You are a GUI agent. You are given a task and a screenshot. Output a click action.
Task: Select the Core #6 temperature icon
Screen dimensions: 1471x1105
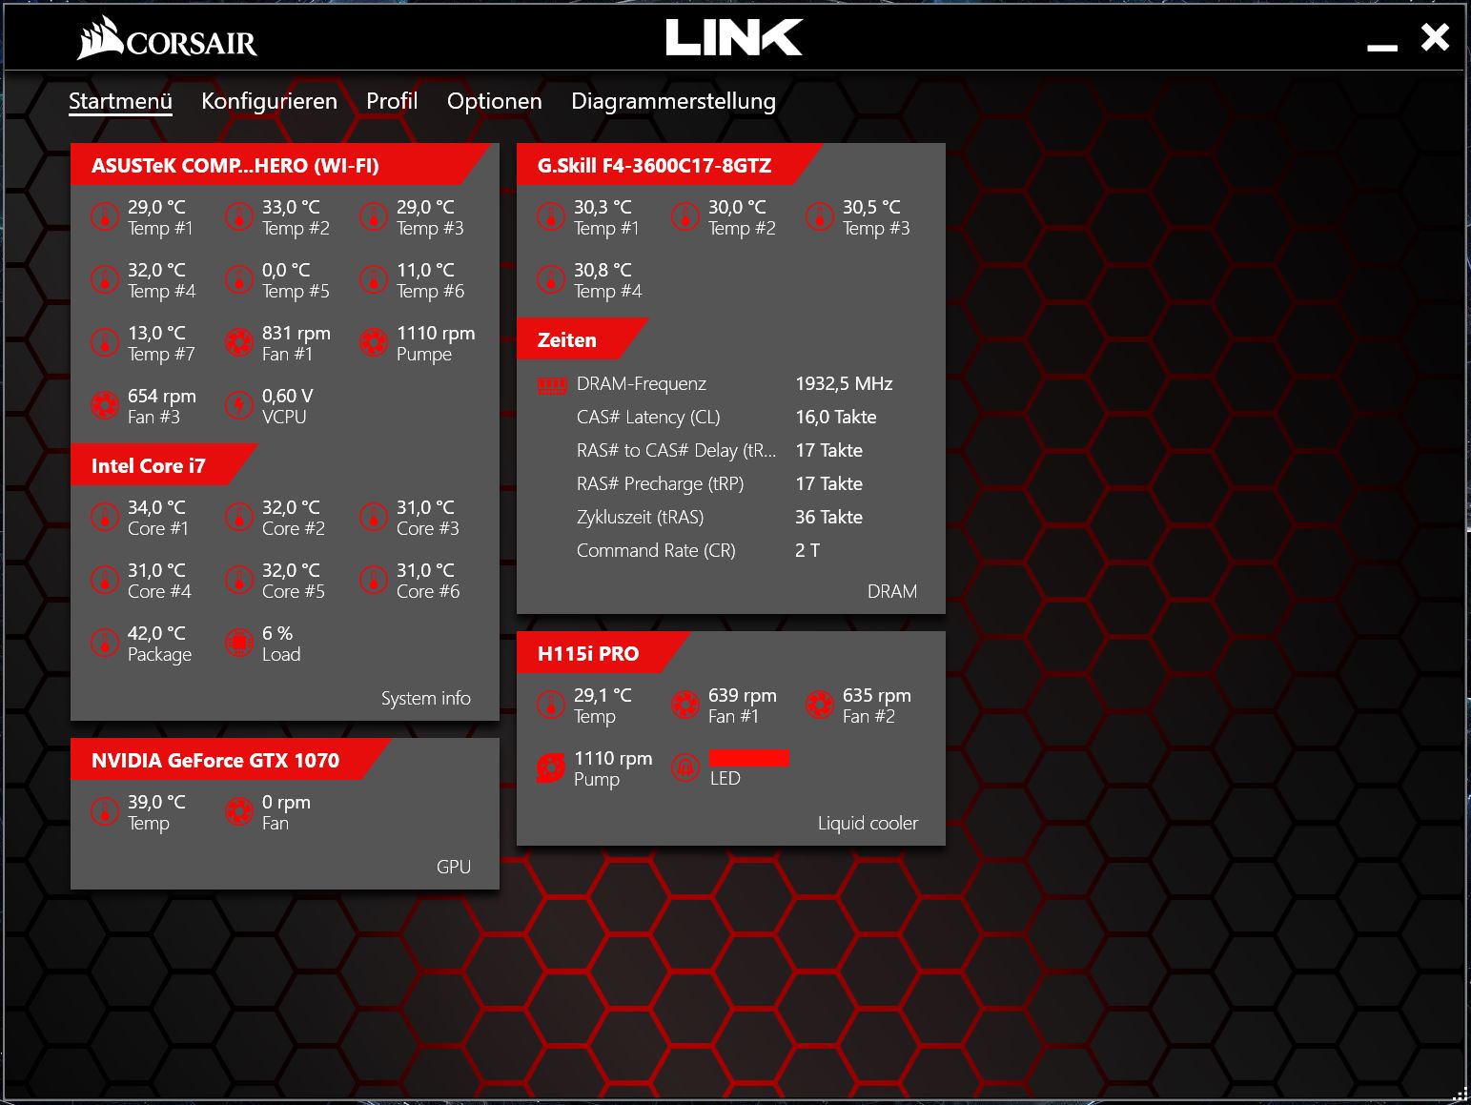pos(373,580)
